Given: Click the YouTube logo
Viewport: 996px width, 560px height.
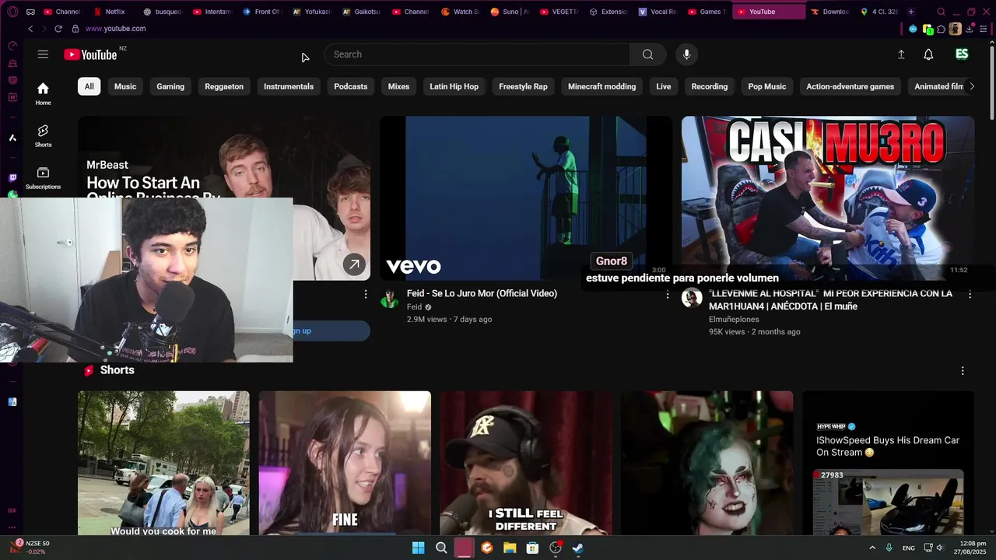Looking at the screenshot, I should [90, 54].
